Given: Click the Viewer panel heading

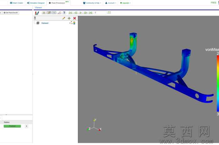Looking at the screenshot, I should pyautogui.click(x=38, y=7).
